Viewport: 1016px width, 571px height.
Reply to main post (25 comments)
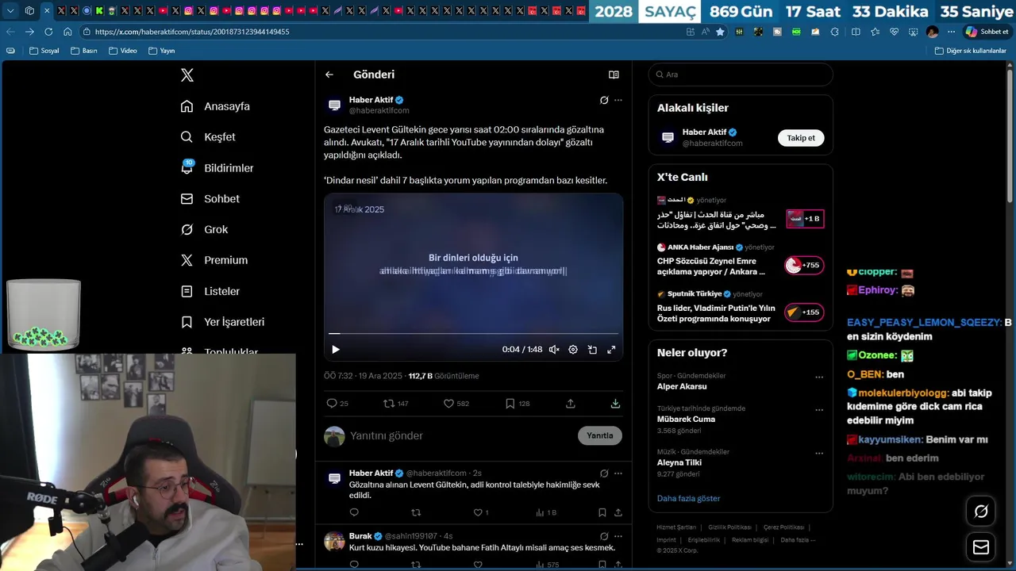tap(337, 404)
